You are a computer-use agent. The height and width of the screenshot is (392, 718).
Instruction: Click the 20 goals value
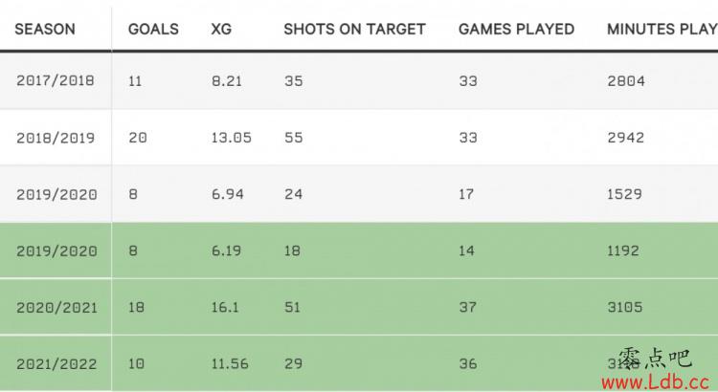coord(137,138)
